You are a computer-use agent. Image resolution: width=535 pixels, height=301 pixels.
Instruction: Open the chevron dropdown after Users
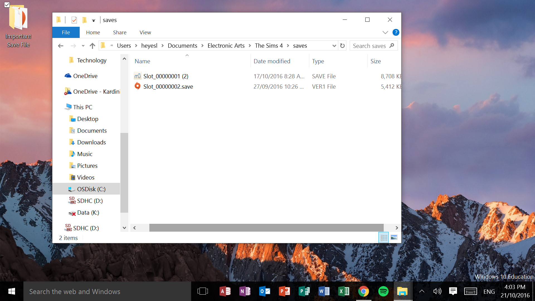(x=136, y=45)
